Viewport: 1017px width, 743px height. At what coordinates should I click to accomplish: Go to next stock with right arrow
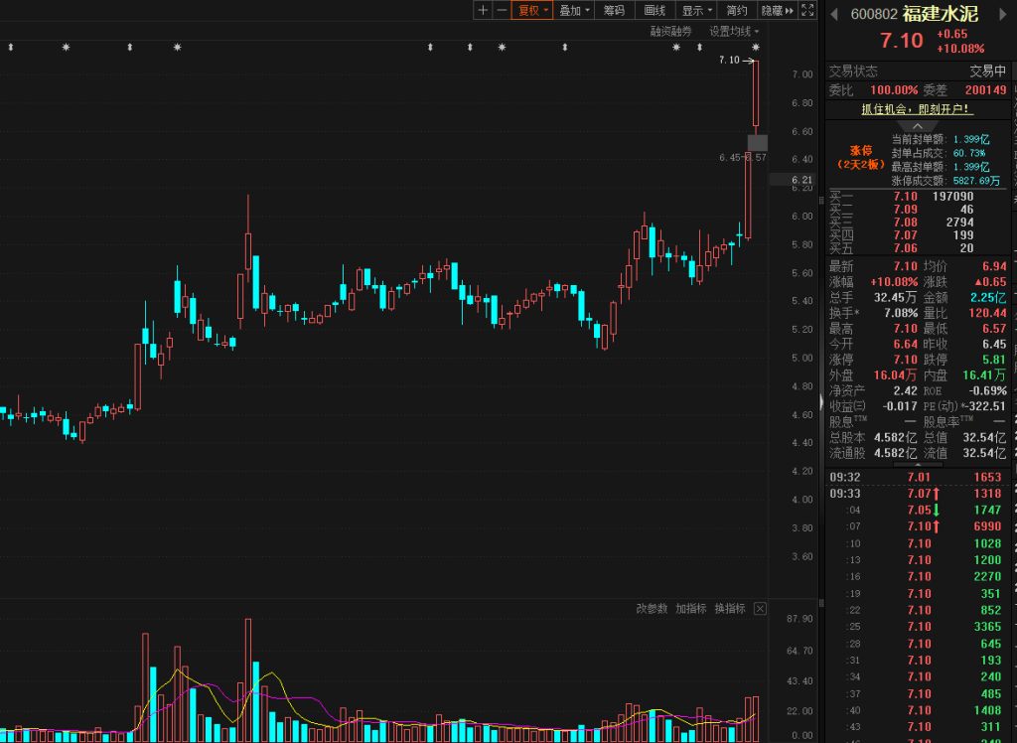click(x=1003, y=14)
